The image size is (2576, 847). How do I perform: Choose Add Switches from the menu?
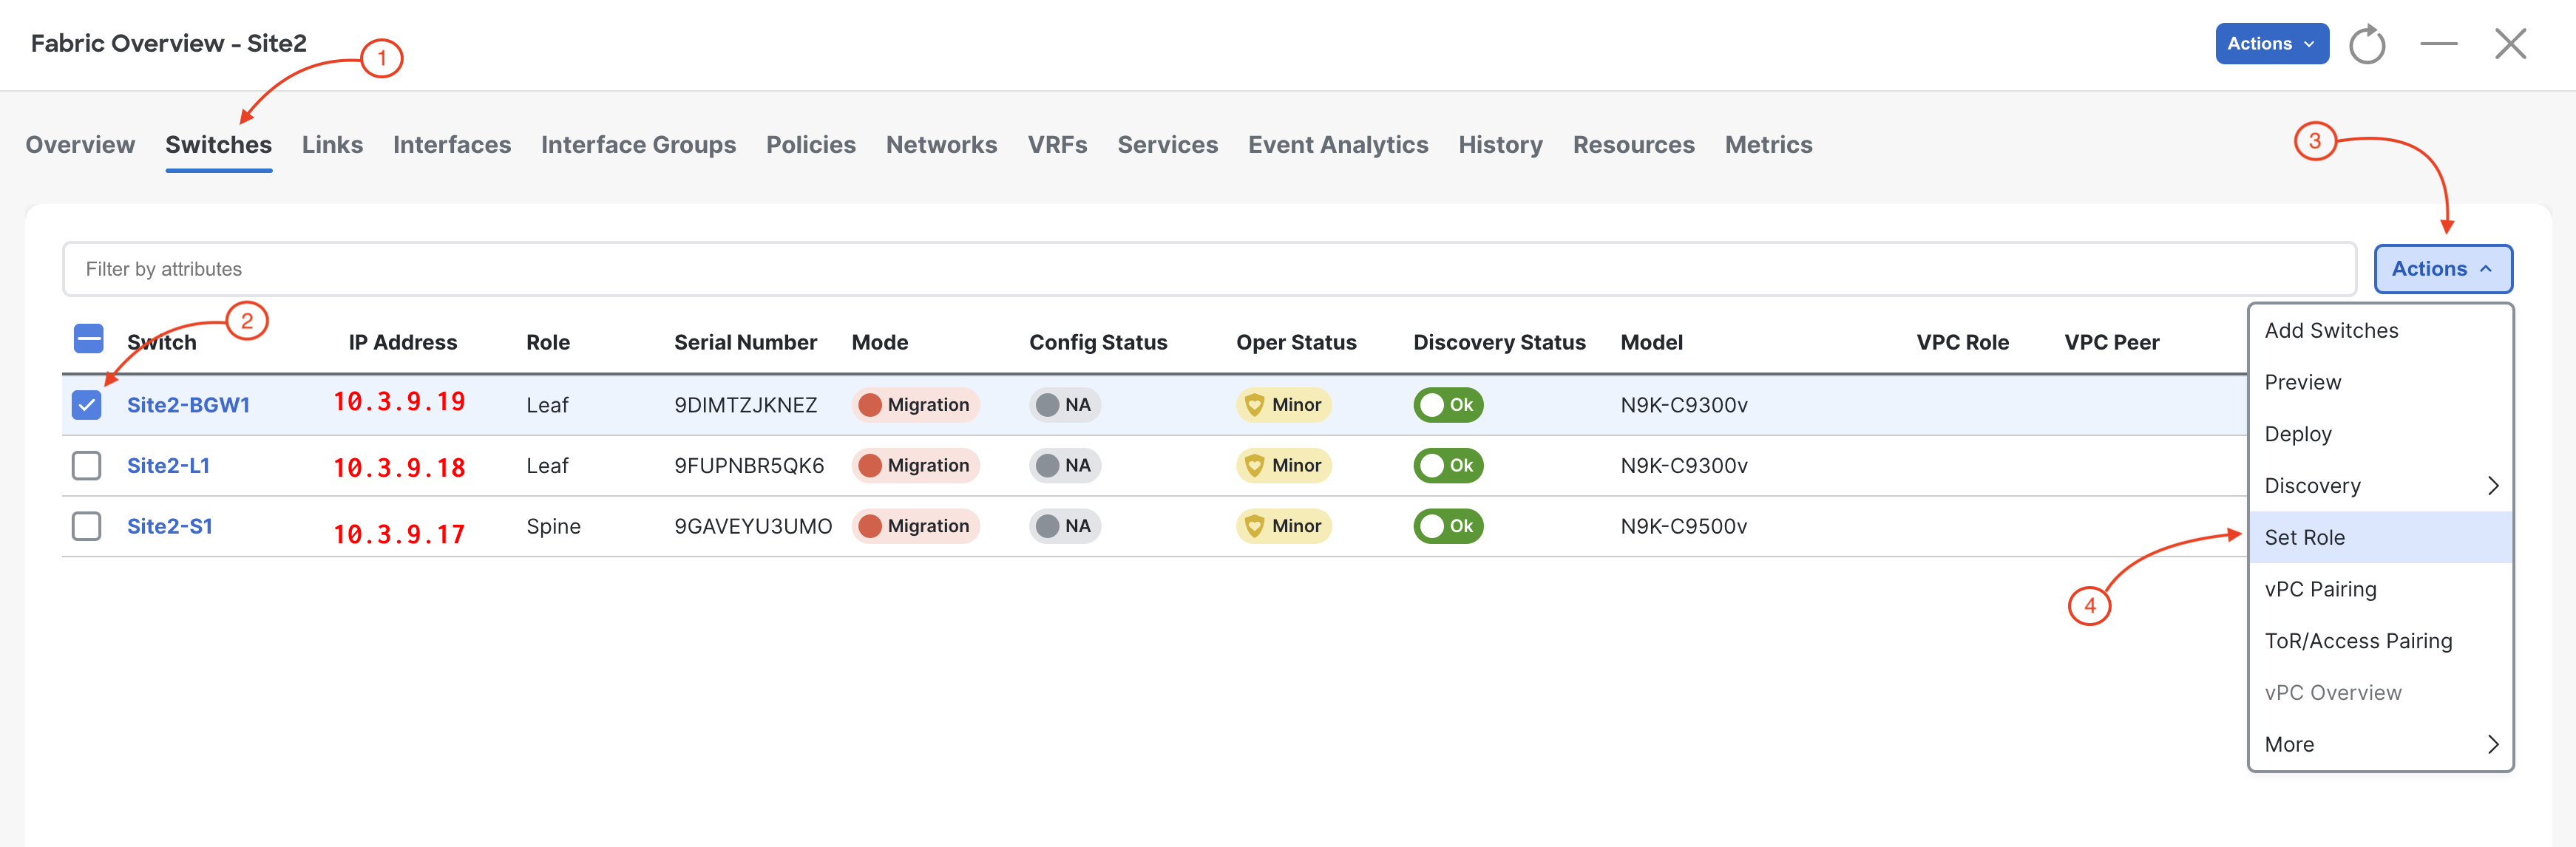[2380, 331]
